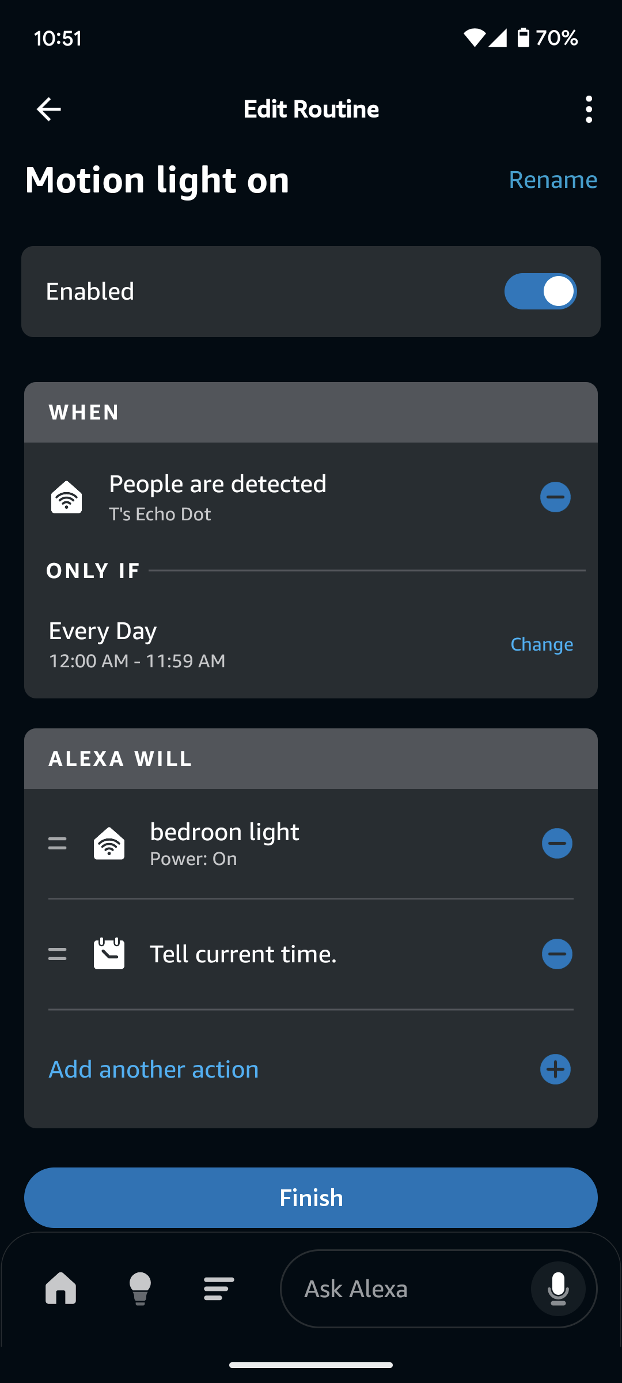Tap Rename link for routine
Viewport: 622px width, 1383px height.
click(552, 180)
